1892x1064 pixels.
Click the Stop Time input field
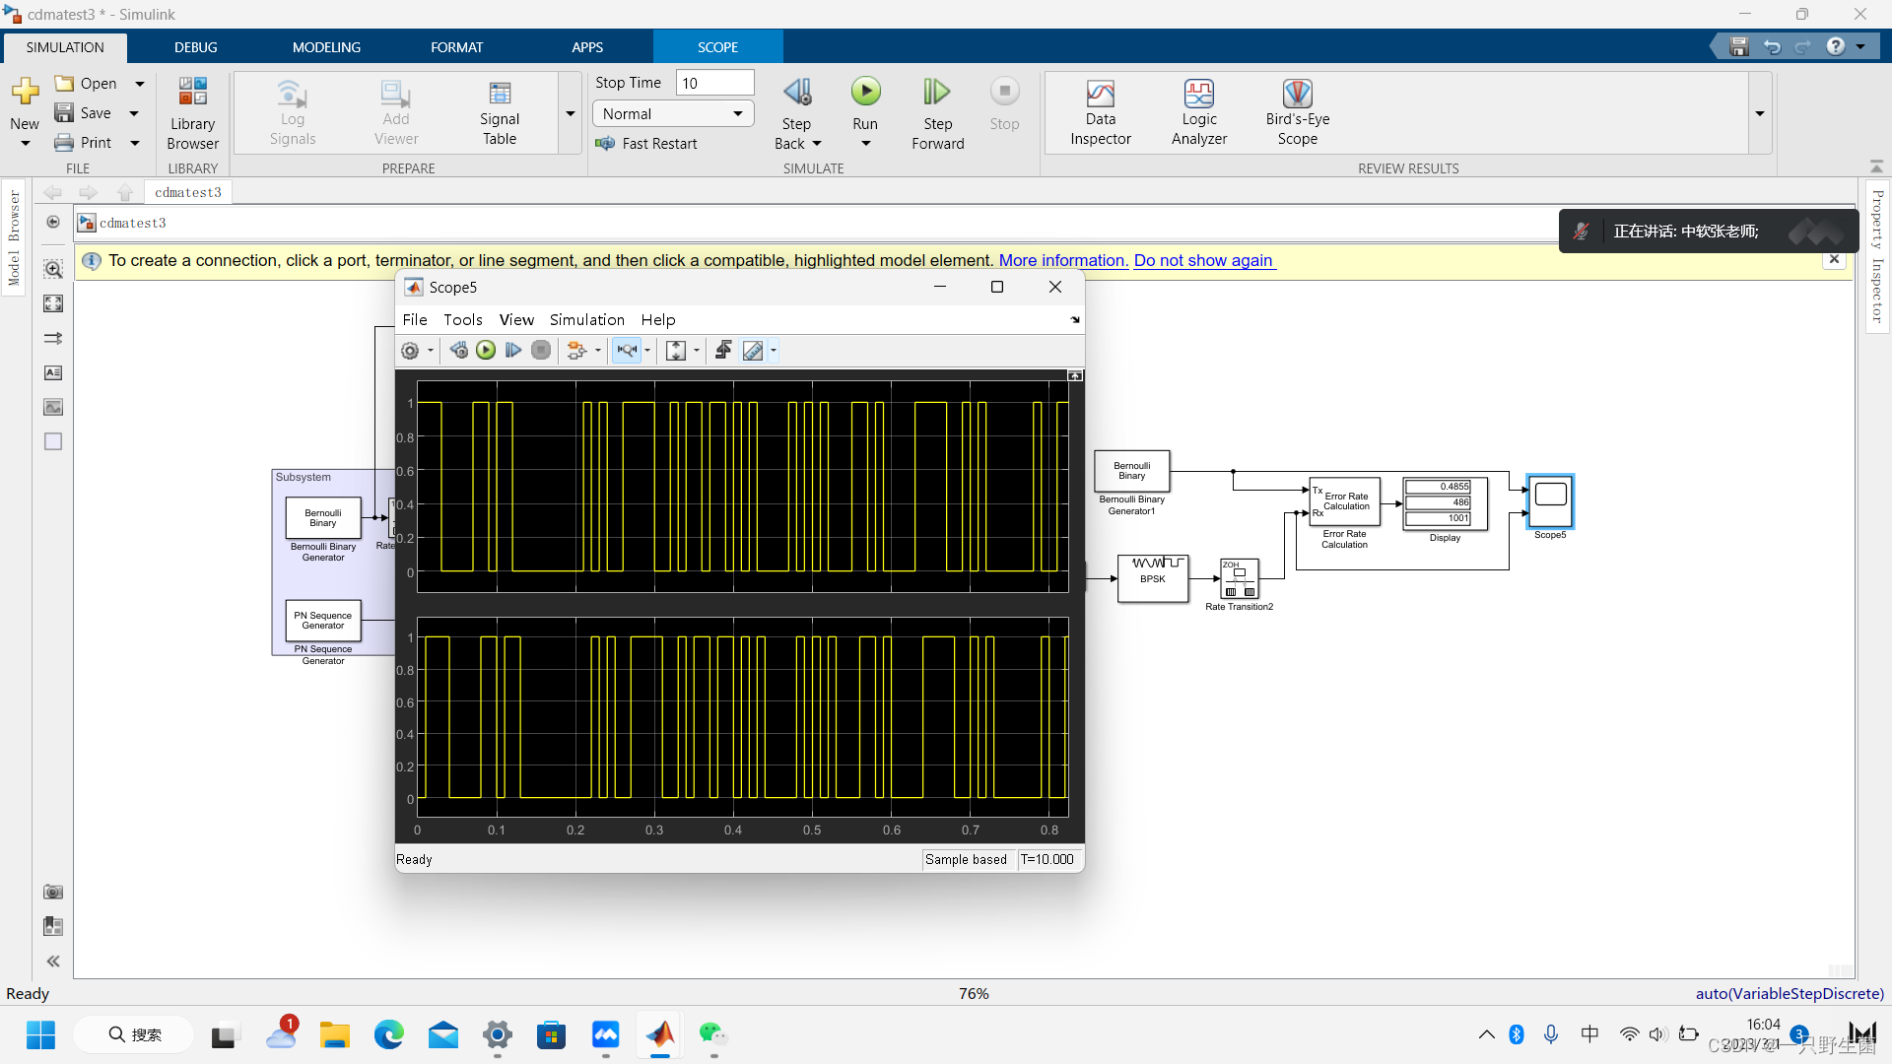click(x=715, y=83)
